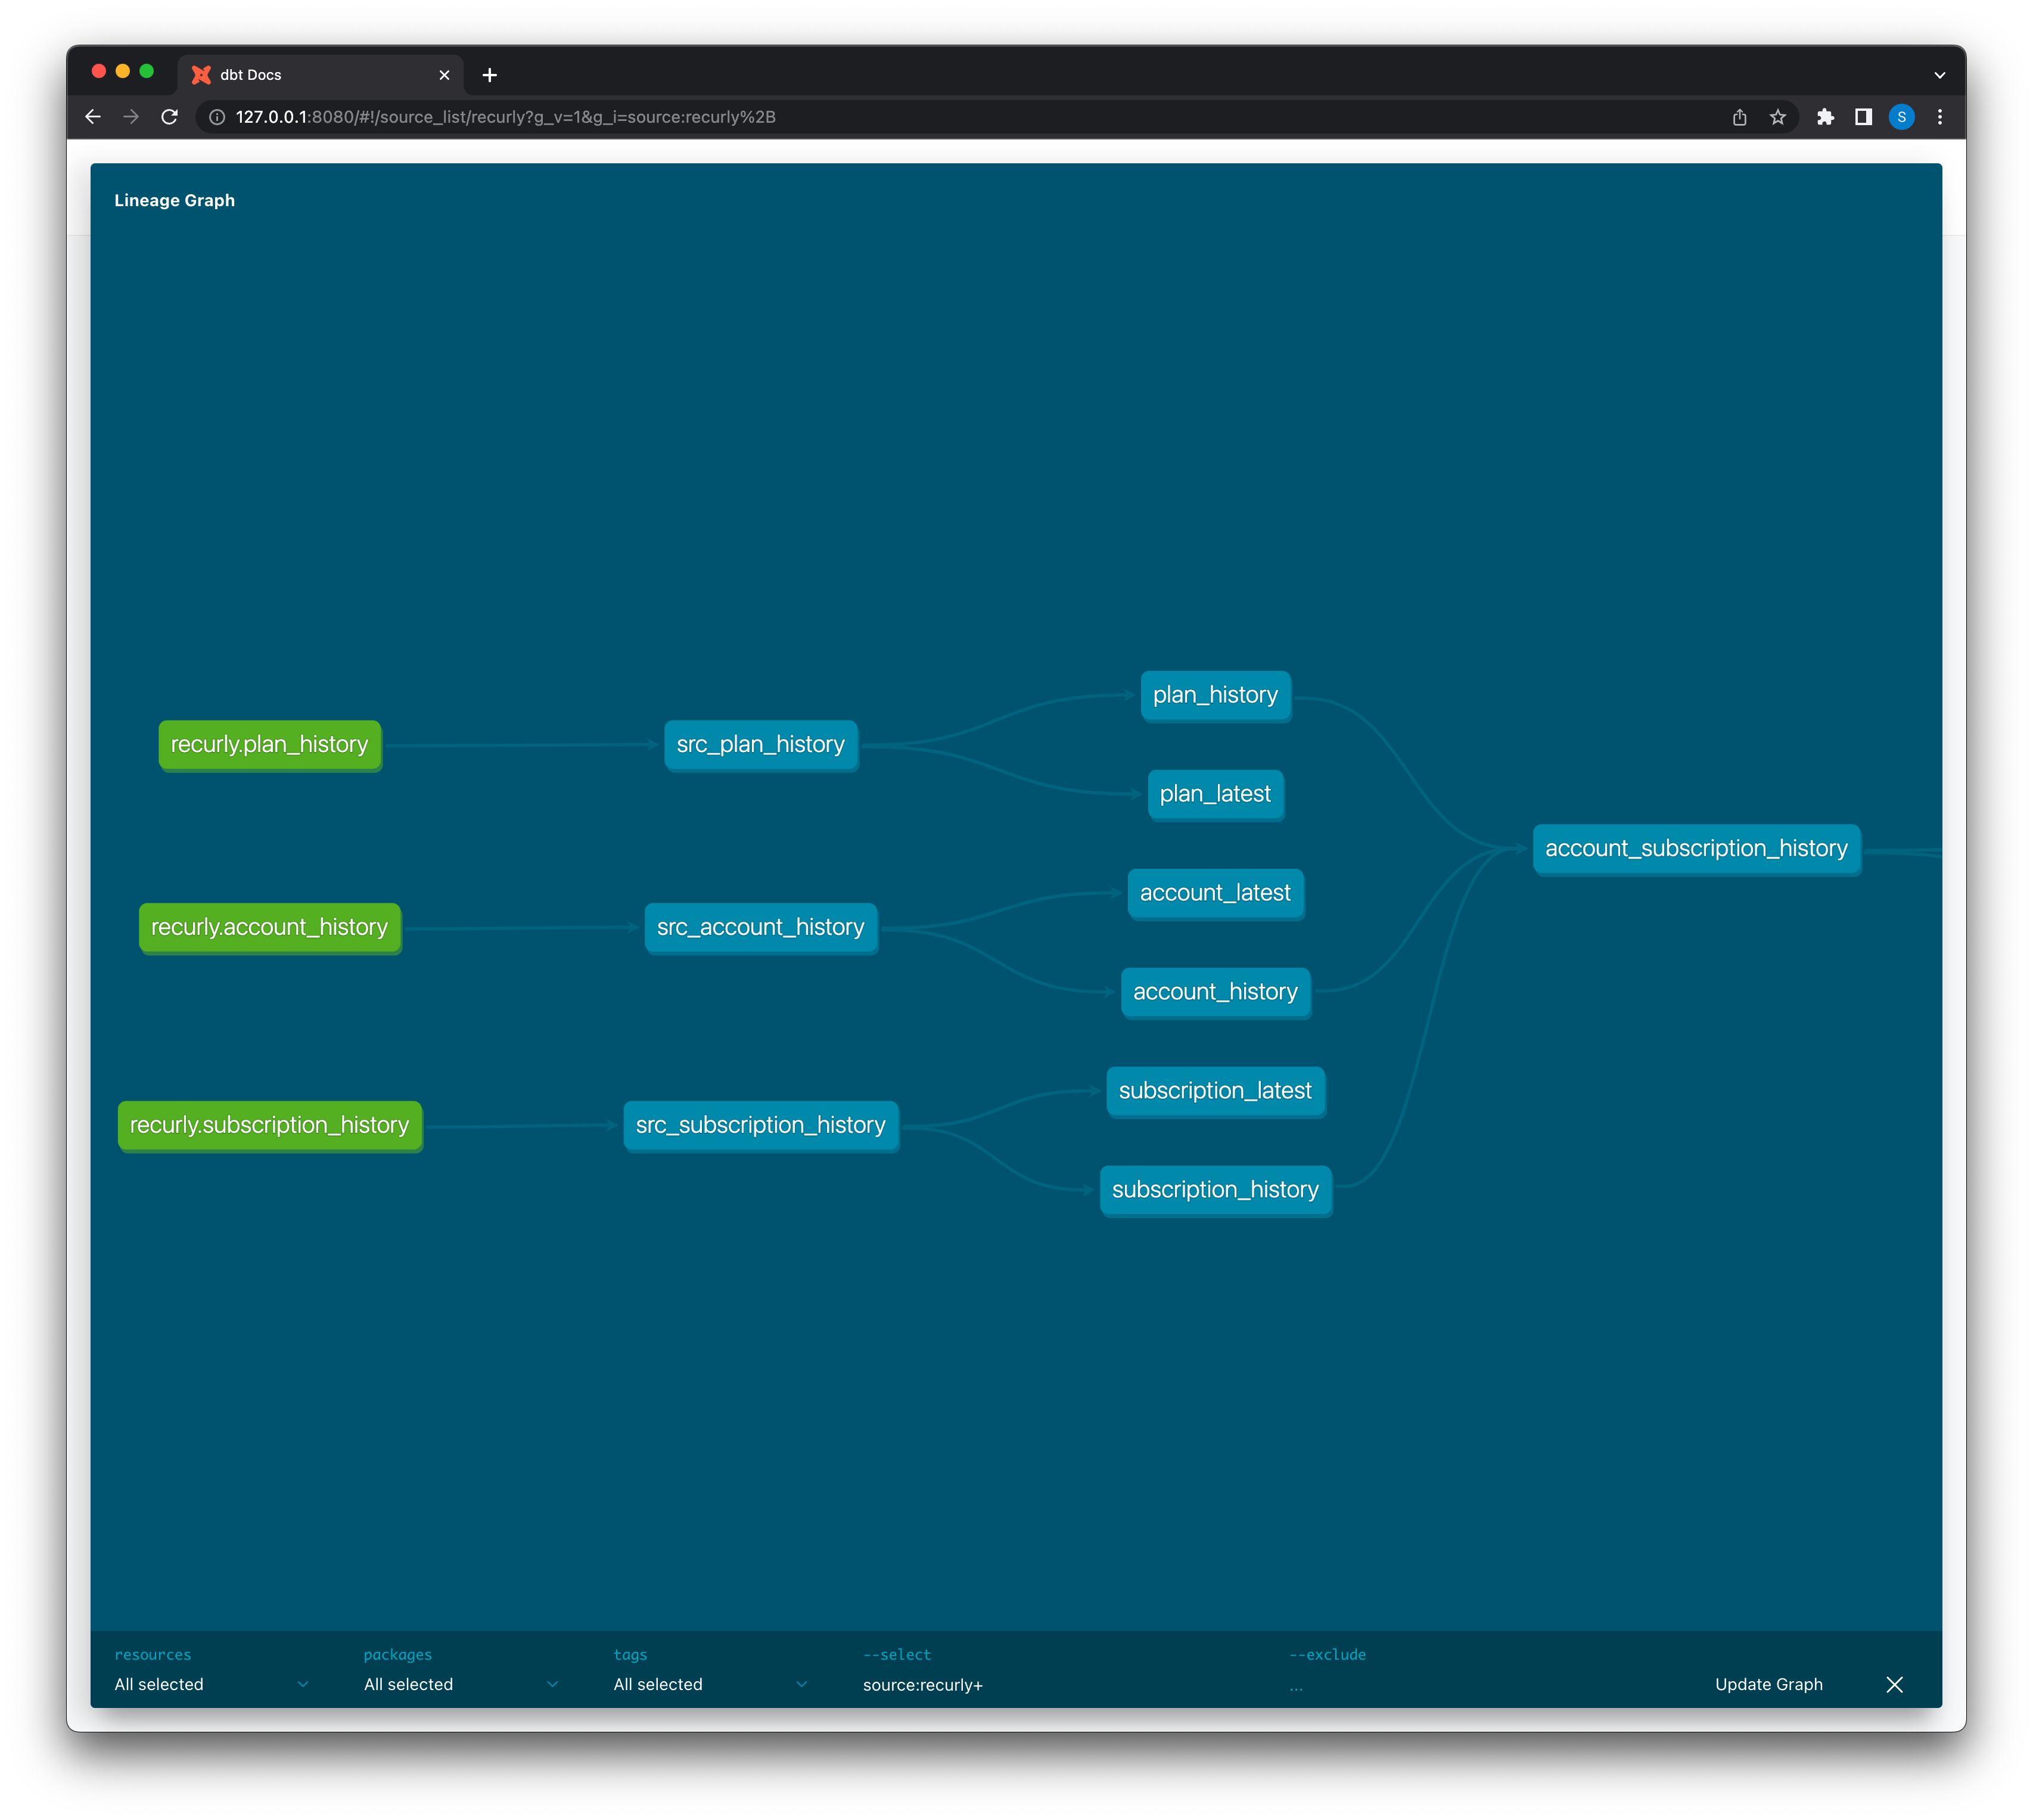Click the browser back arrow
Screen dimensions: 2033x1820
[93, 117]
